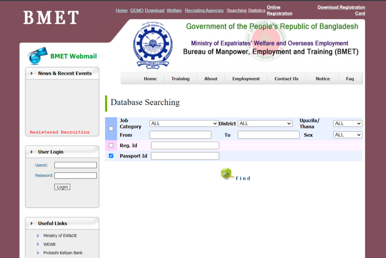The width and height of the screenshot is (386, 258).
Task: Open the Contact Us navigation tab
Action: coord(286,79)
